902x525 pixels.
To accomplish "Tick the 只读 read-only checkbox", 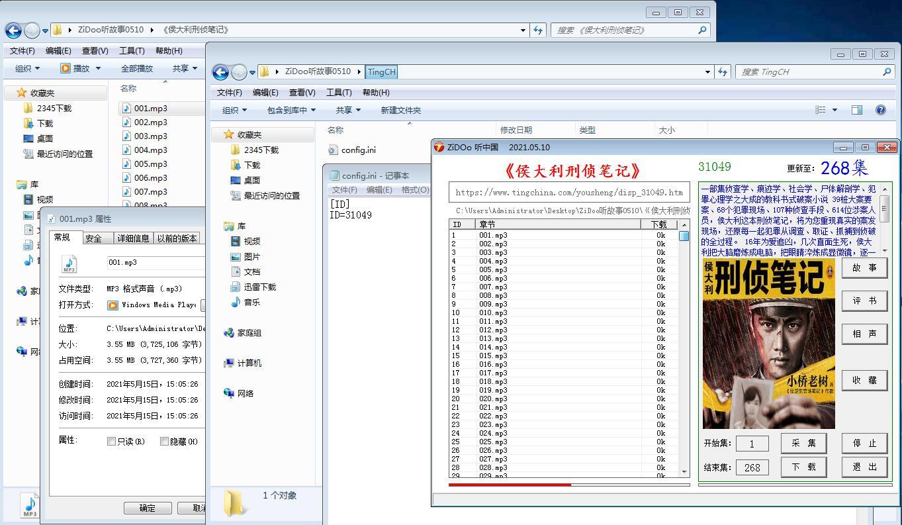I will click(x=112, y=441).
